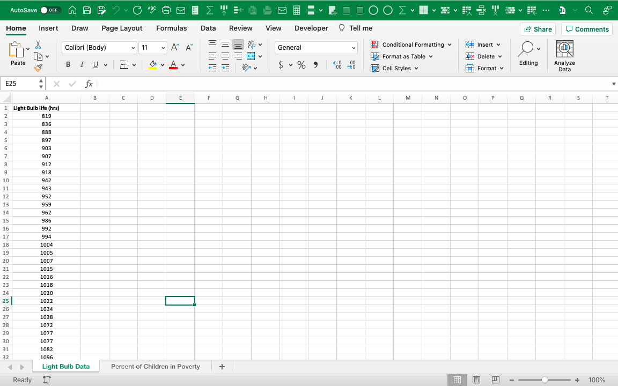This screenshot has width=618, height=386.
Task: Open the Insert ribbon tab
Action: [x=48, y=28]
